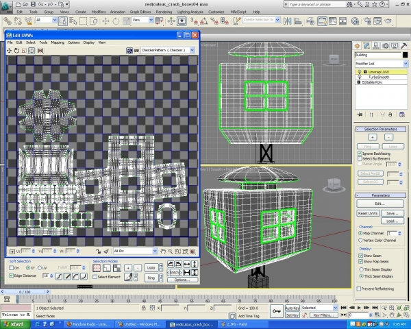Open the Modifier List dropdown
The height and width of the screenshot is (329, 411).
tap(382, 64)
